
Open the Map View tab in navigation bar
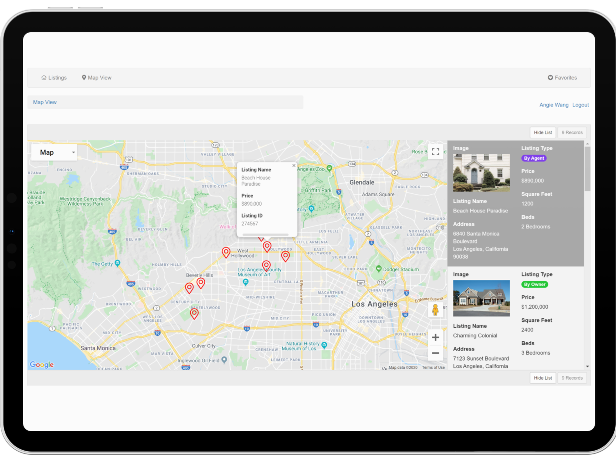tap(96, 78)
